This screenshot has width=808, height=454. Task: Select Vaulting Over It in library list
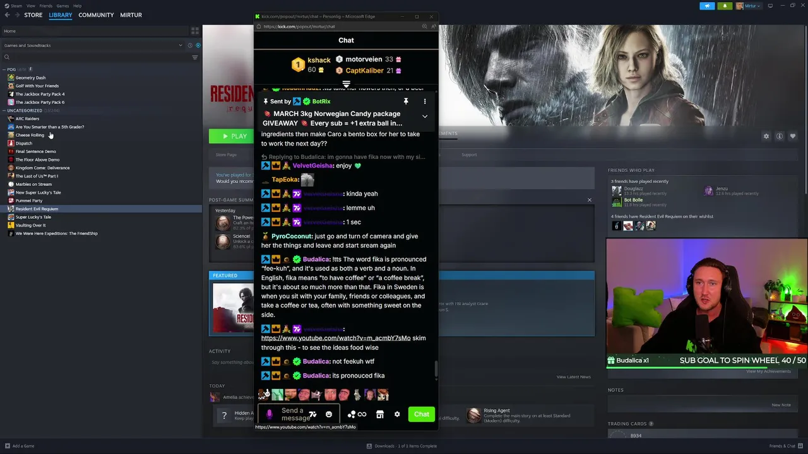click(30, 225)
